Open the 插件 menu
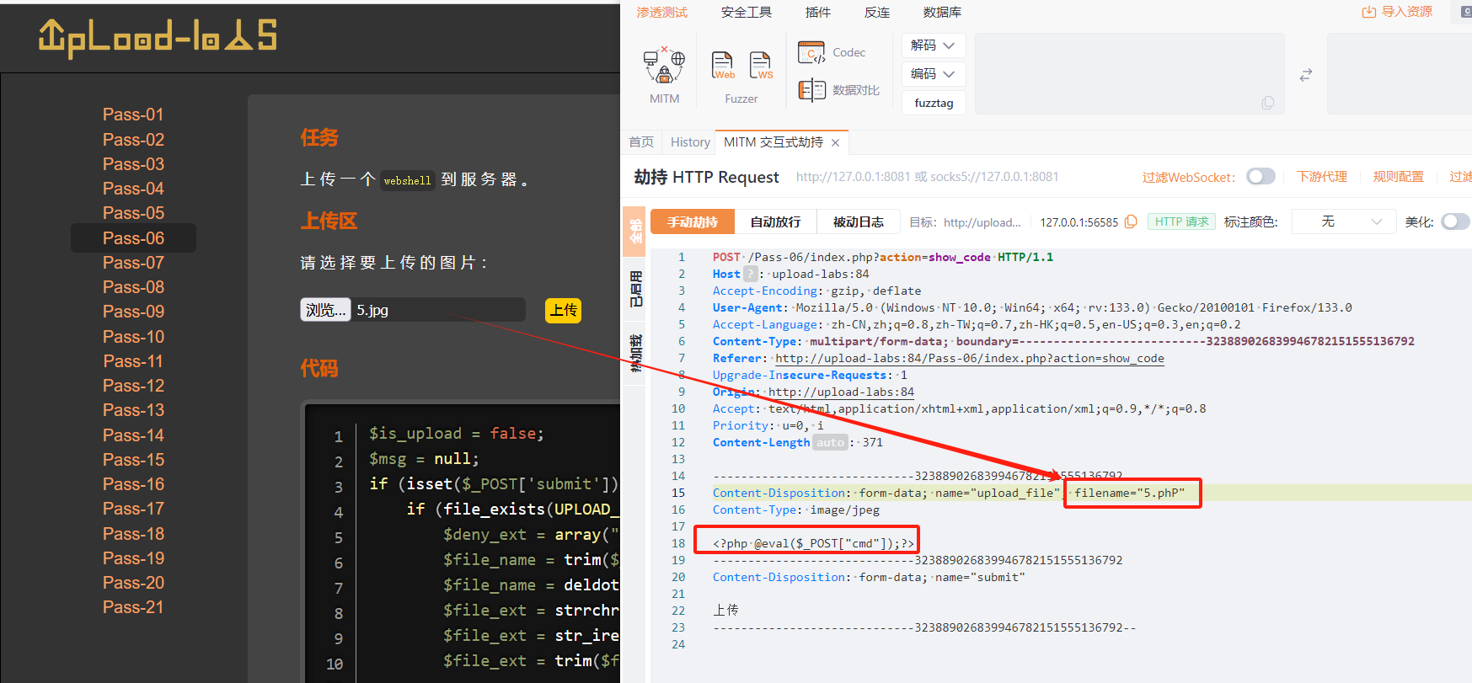 [818, 12]
